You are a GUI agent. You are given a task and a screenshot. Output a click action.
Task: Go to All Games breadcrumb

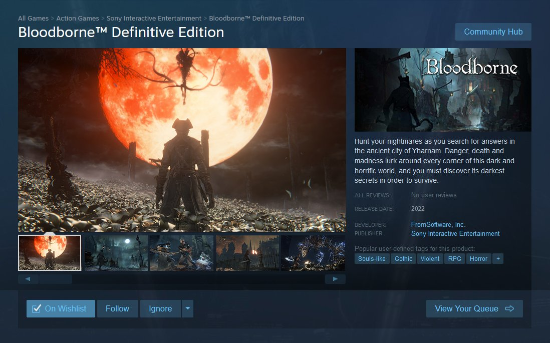(x=34, y=18)
